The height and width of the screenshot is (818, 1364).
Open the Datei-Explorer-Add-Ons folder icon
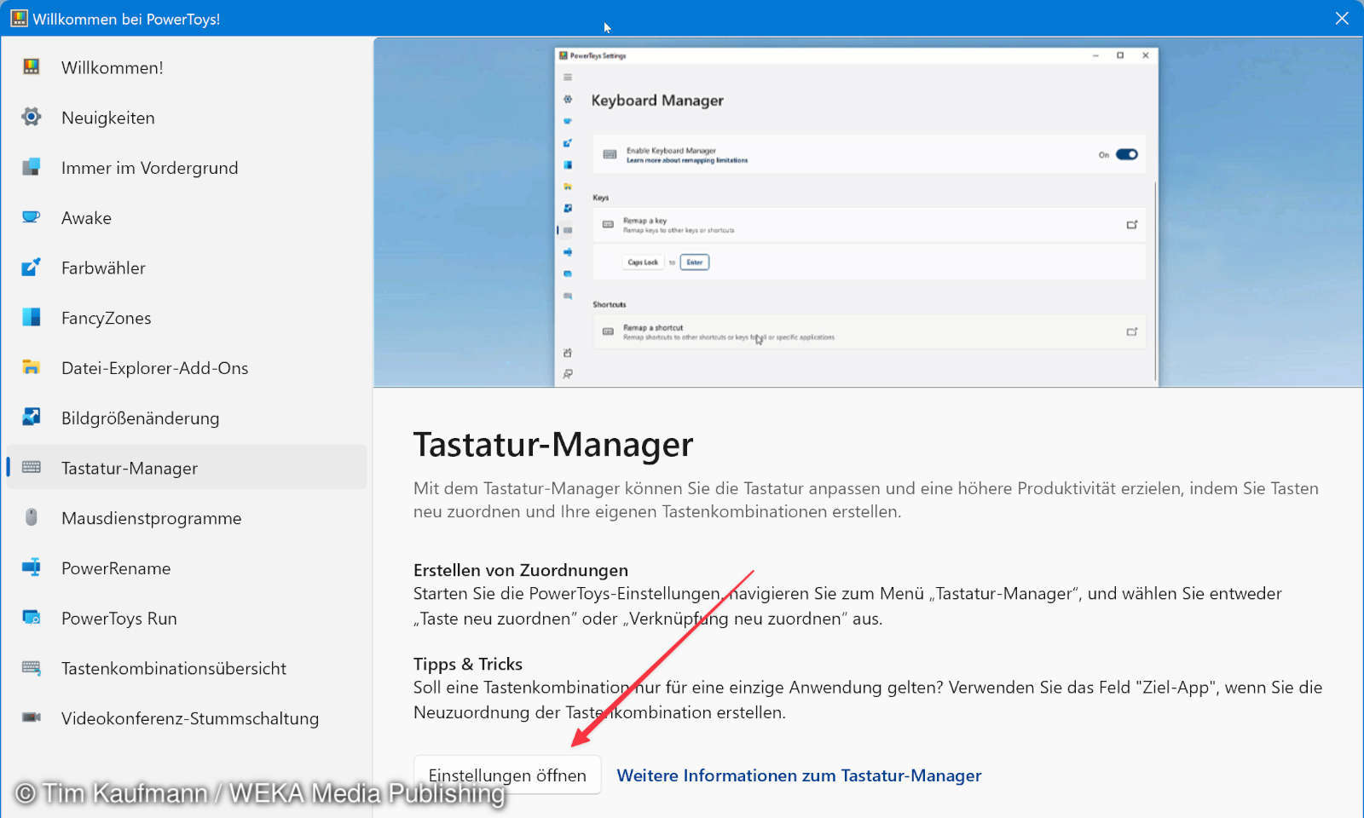[x=31, y=368]
